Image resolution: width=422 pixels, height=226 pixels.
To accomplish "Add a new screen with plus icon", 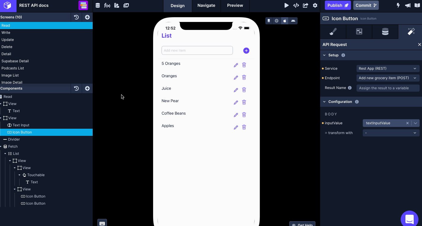I will click(x=87, y=17).
